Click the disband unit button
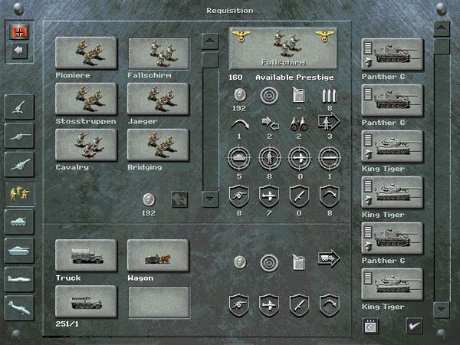 coord(371,326)
